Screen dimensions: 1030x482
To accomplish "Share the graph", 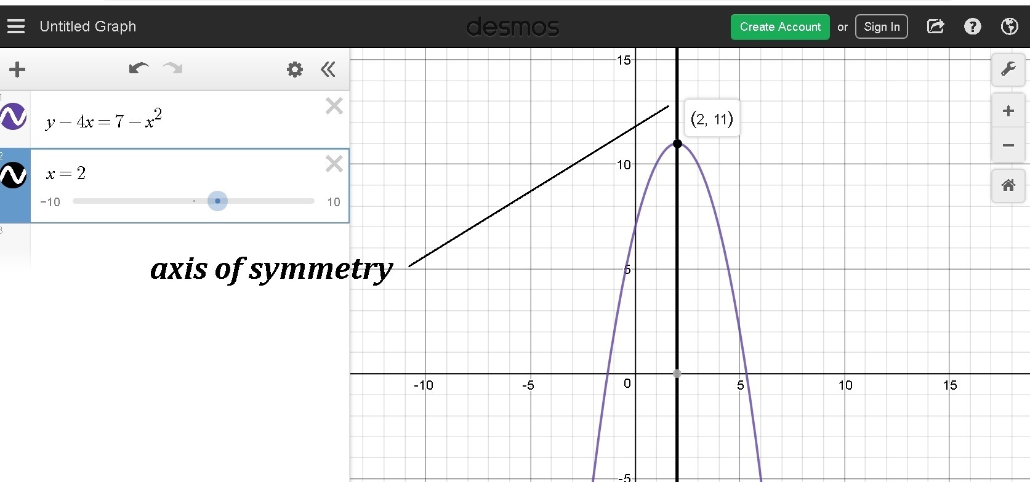I will [935, 26].
